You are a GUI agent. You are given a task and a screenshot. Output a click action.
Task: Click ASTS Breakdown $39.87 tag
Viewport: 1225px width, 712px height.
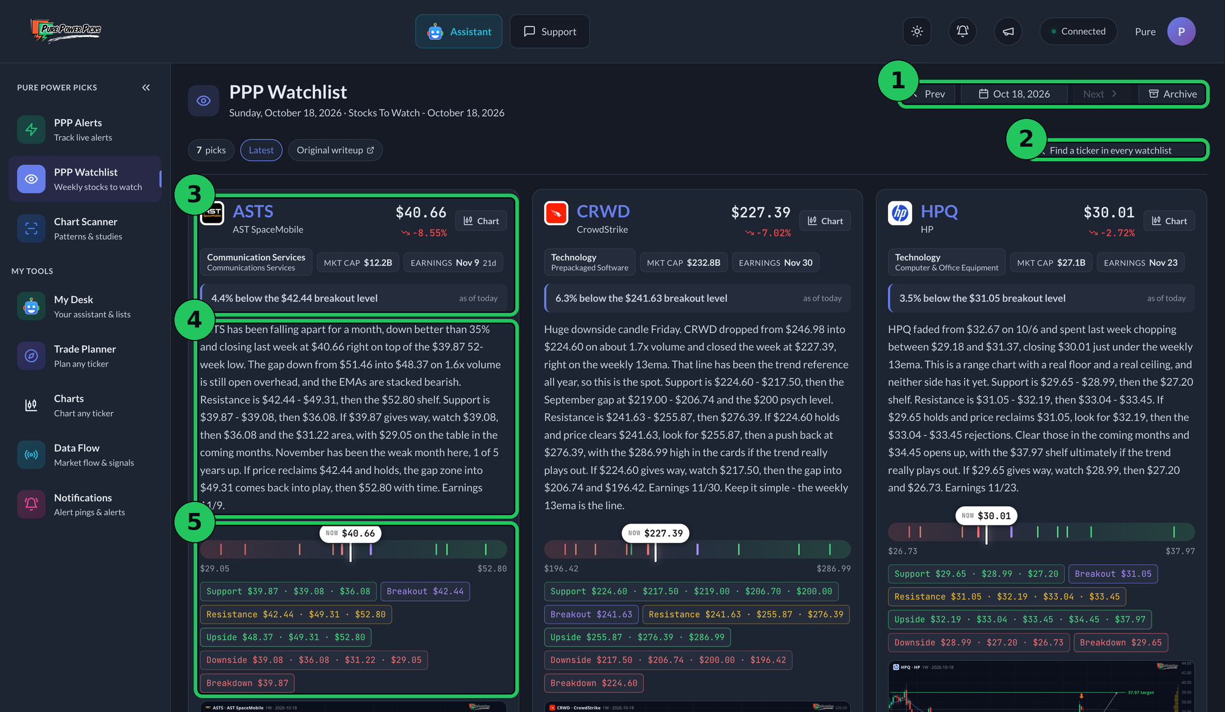point(247,683)
